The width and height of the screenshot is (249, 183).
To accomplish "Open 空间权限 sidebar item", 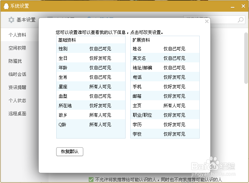I will [17, 48].
